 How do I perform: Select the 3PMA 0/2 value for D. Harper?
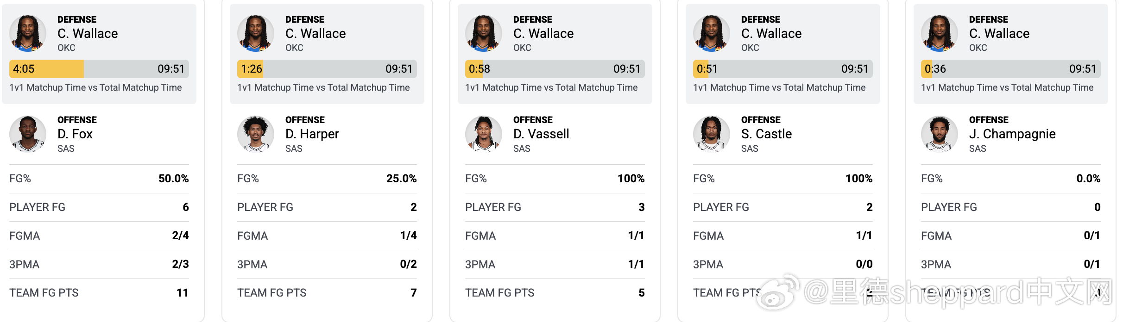[x=408, y=264]
